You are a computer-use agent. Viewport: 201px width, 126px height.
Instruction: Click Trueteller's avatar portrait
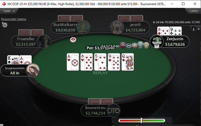pyautogui.click(x=44, y=42)
